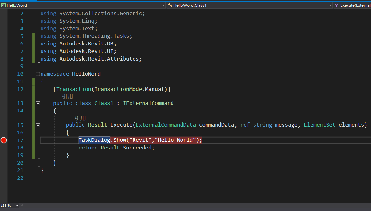Collapse the namespace HelloWord block
The height and width of the screenshot is (211, 371).
click(x=38, y=74)
